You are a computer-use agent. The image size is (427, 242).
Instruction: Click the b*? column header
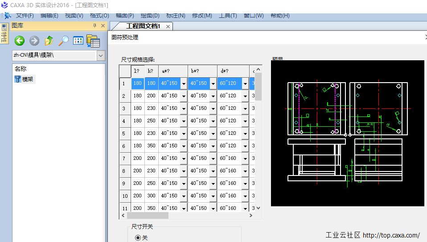(x=202, y=71)
